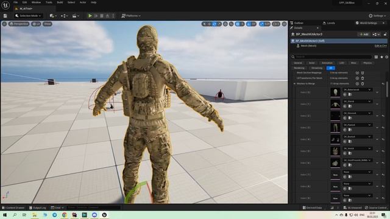Activate the scale gizmo tool in viewport

(x=219, y=24)
